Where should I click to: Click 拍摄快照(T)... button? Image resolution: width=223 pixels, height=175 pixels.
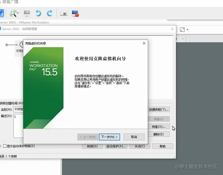coord(159,109)
